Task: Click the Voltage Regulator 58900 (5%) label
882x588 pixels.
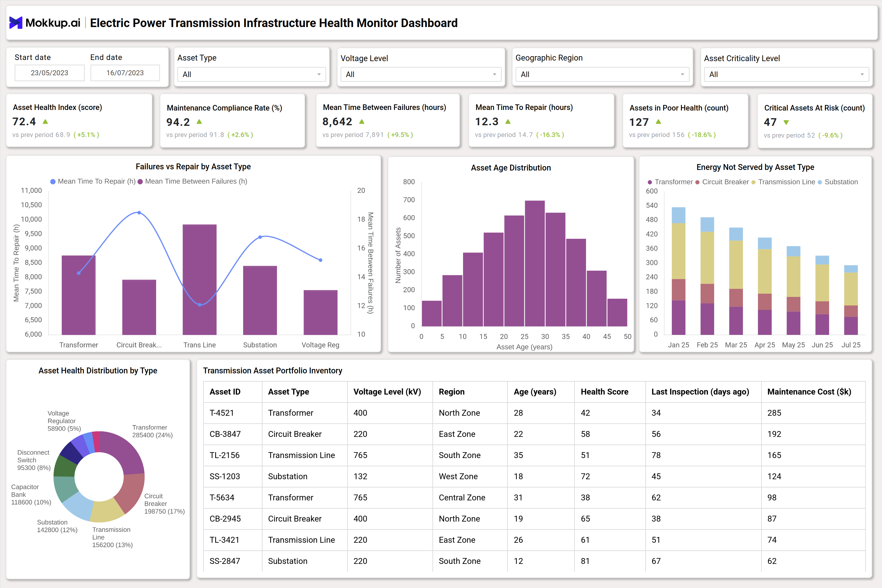Action: [64, 421]
